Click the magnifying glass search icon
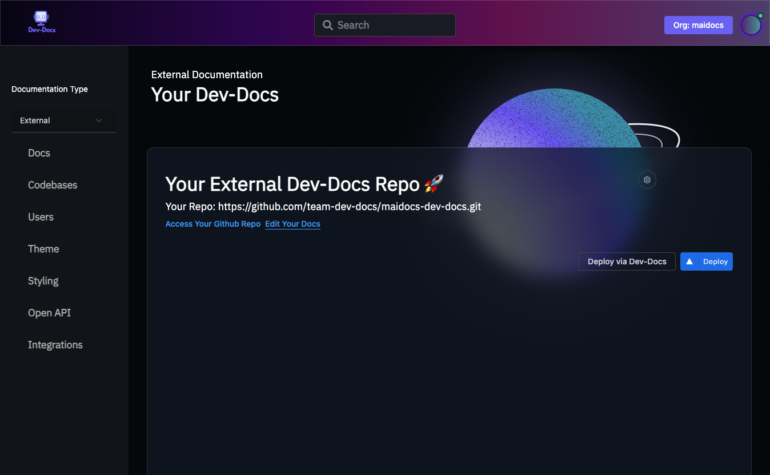The image size is (770, 475). (328, 25)
